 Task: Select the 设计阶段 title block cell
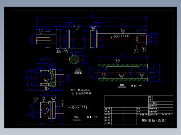(153, 106)
